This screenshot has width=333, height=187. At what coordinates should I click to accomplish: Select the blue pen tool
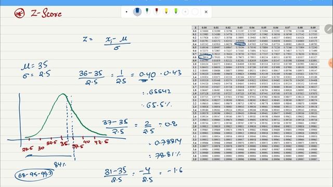click(x=137, y=11)
